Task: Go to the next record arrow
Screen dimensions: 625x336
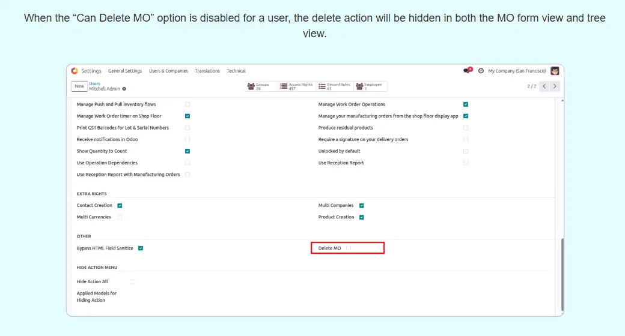Action: pos(555,86)
